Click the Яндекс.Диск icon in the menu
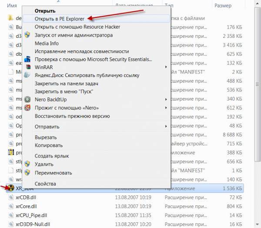This screenshot has width=261, height=228. tap(27, 75)
